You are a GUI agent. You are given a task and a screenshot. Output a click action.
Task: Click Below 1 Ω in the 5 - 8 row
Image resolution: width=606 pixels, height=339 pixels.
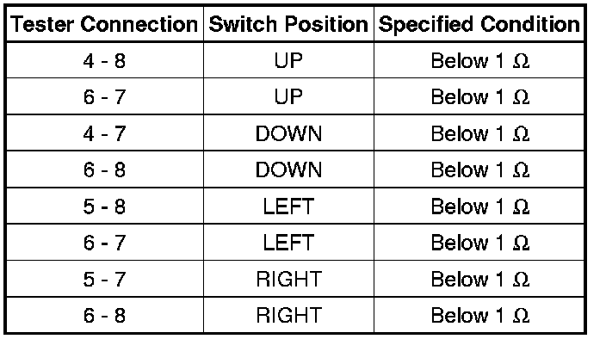(479, 206)
